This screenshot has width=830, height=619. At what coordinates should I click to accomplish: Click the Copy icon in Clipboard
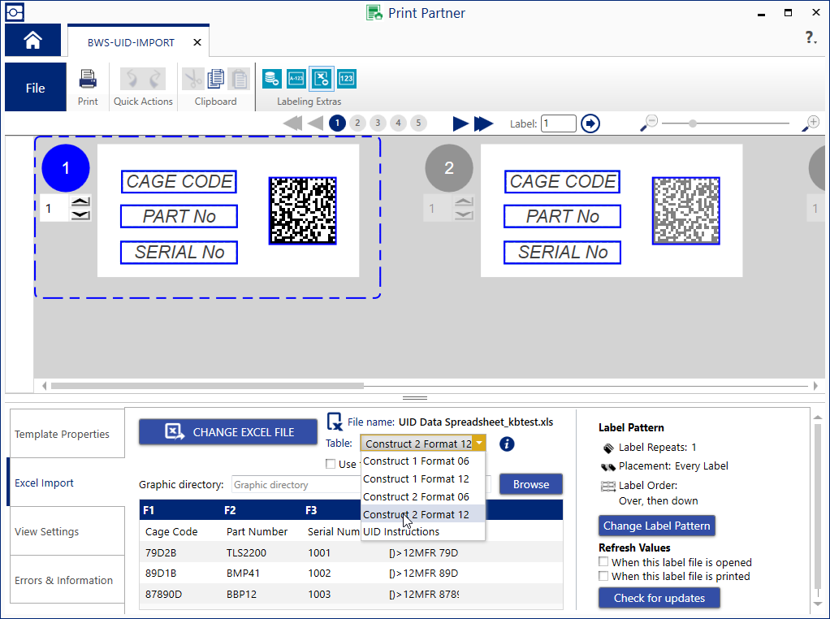tap(216, 79)
